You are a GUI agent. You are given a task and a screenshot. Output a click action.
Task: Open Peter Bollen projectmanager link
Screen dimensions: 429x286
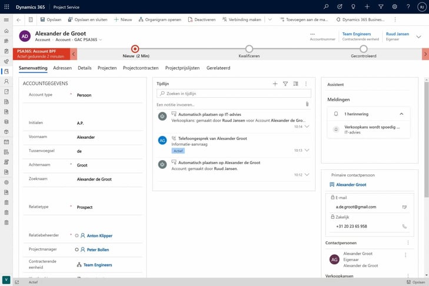click(98, 250)
